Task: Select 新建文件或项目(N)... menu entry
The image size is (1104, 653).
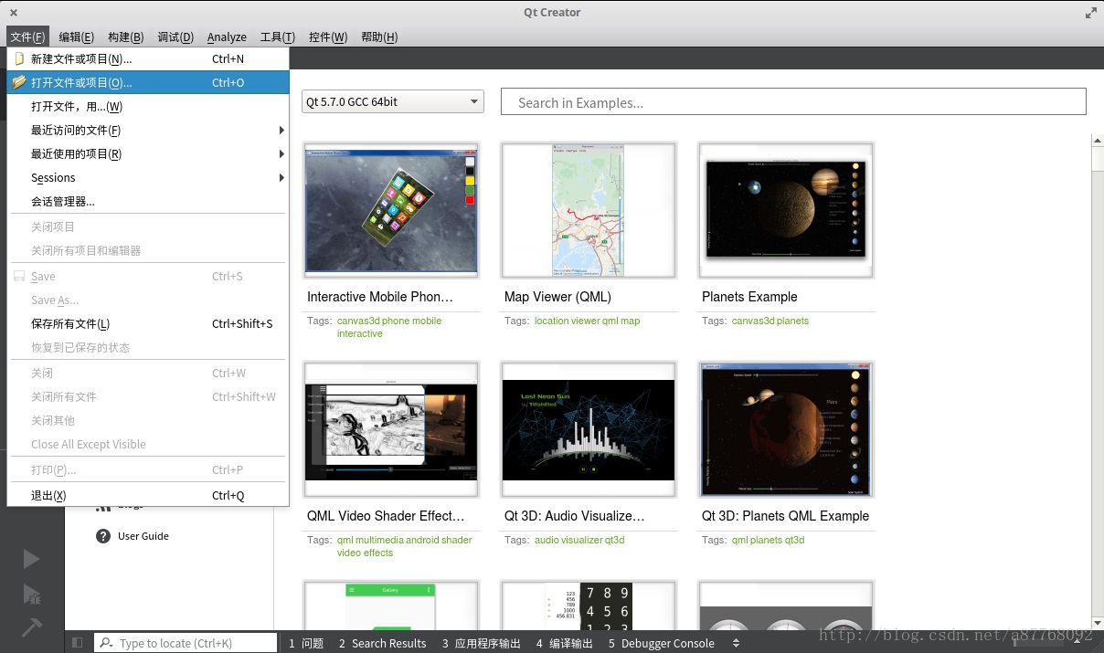Action: tap(148, 58)
